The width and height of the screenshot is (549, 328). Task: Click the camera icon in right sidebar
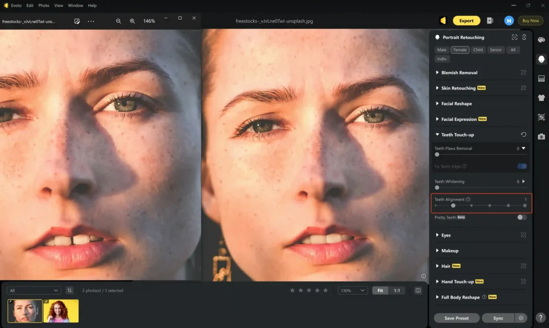coord(541,137)
